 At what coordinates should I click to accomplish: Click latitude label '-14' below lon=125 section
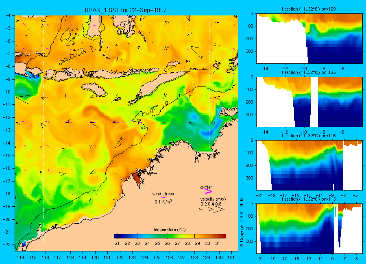click(x=264, y=132)
